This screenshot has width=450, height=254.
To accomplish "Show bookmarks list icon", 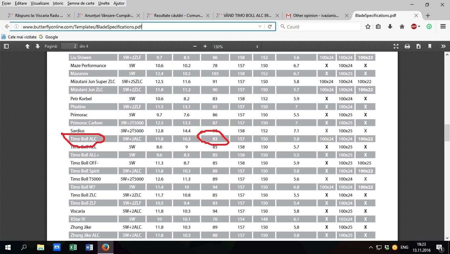I will click(378, 27).
